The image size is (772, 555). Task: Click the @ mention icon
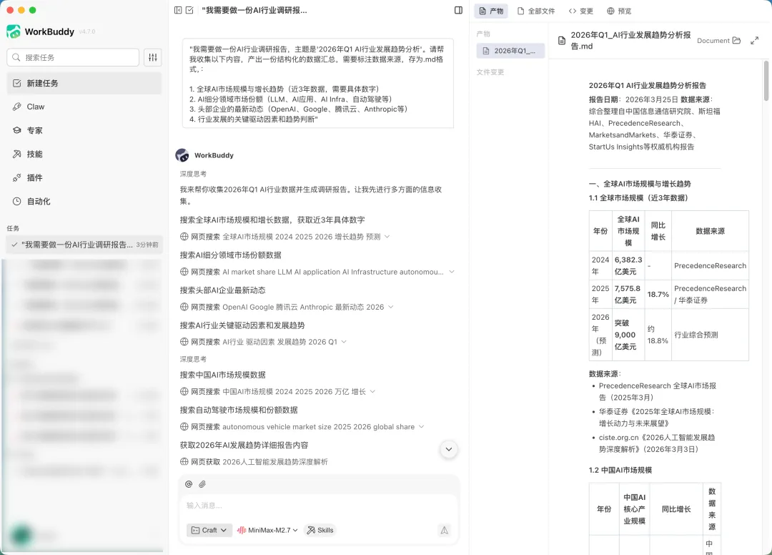coord(189,484)
